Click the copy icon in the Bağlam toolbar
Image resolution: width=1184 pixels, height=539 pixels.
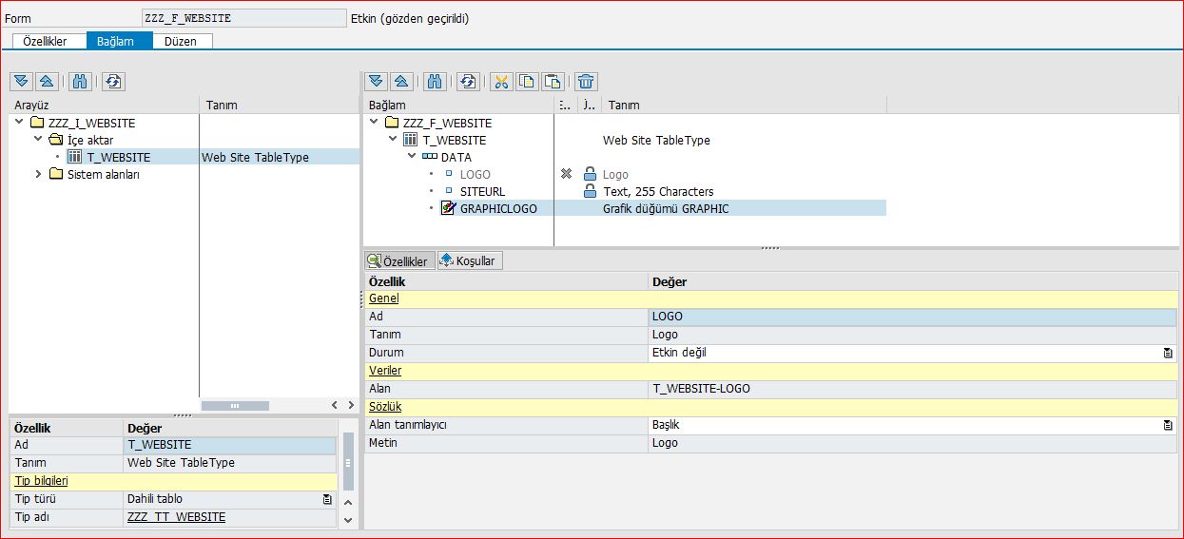coord(527,81)
